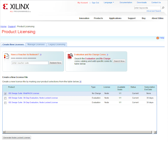Focus the enter keywords search field

(148, 8)
